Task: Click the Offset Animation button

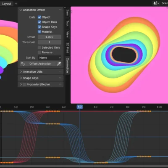Action: click(x=40, y=64)
